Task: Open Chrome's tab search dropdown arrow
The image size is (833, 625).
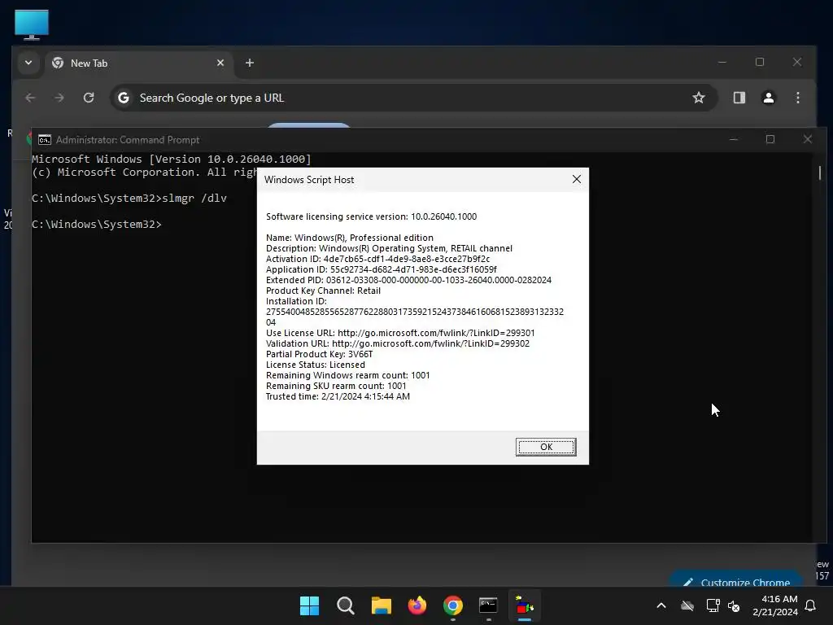Action: tap(28, 63)
